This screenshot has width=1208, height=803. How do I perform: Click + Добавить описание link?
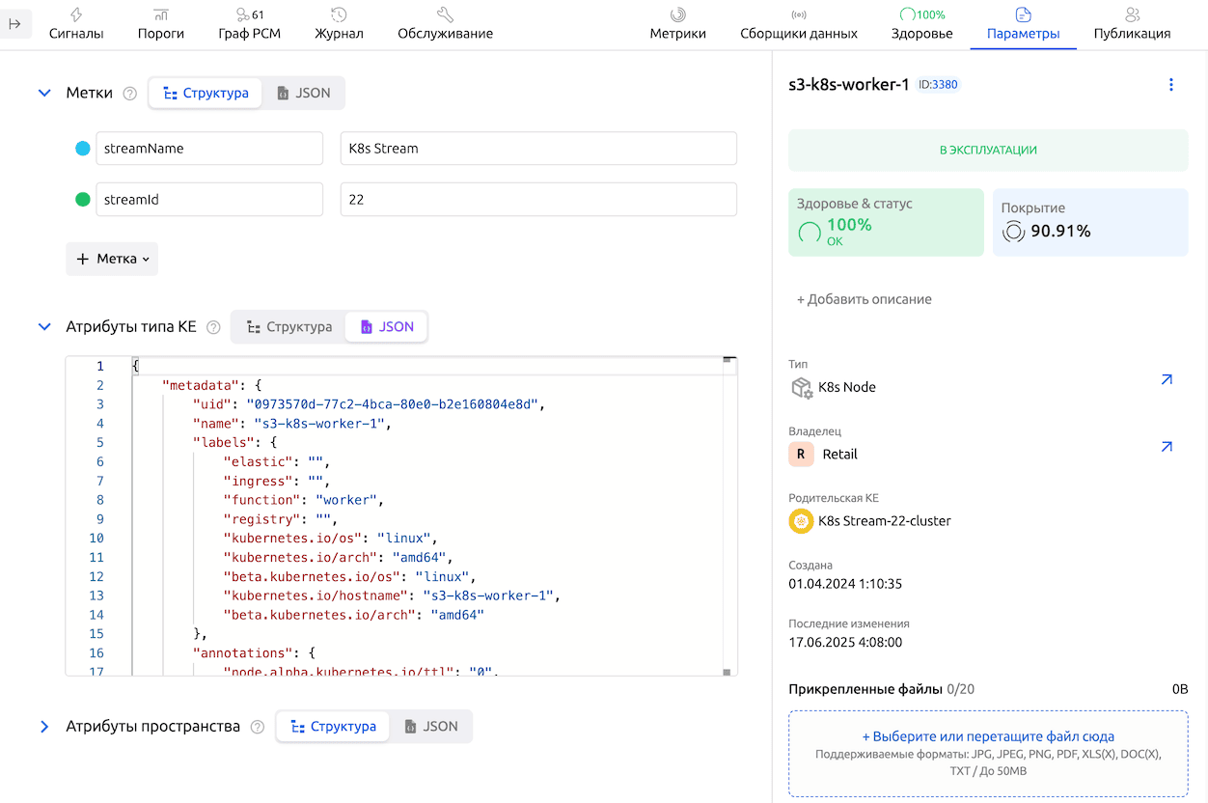(x=864, y=299)
